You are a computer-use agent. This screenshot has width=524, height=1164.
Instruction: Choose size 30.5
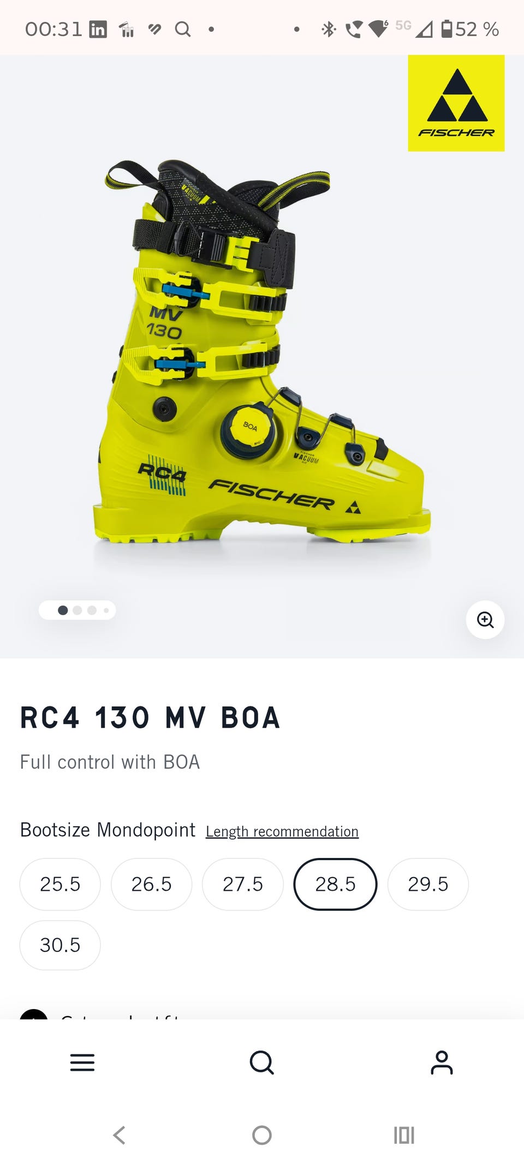(60, 945)
